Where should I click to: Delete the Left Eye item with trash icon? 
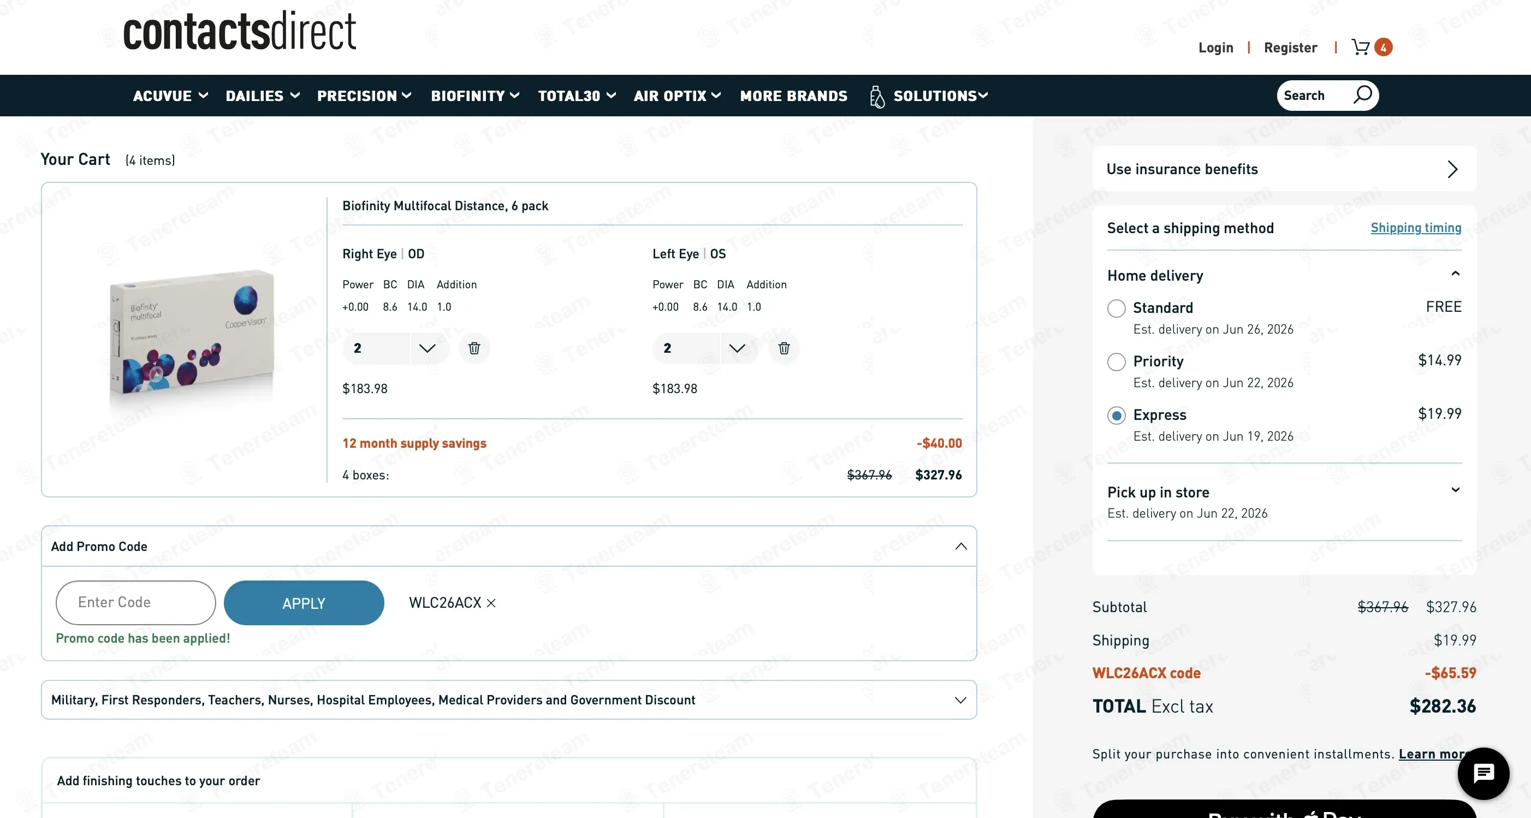pos(784,348)
